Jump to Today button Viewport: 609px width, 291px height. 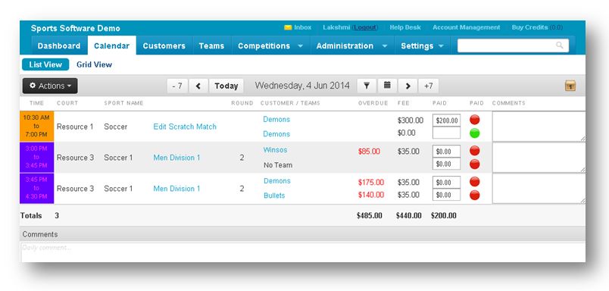226,86
